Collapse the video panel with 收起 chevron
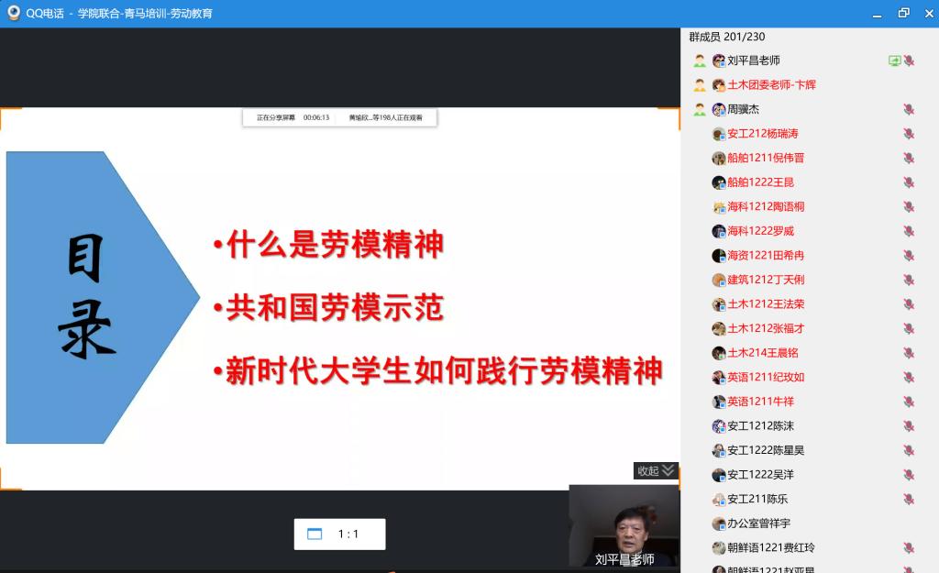Viewport: 939px width, 573px height. point(657,470)
